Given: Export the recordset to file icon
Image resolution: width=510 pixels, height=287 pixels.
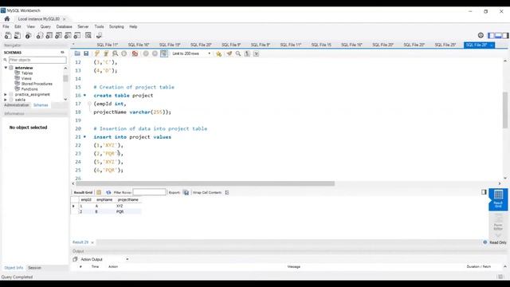Looking at the screenshot, I should 186,192.
